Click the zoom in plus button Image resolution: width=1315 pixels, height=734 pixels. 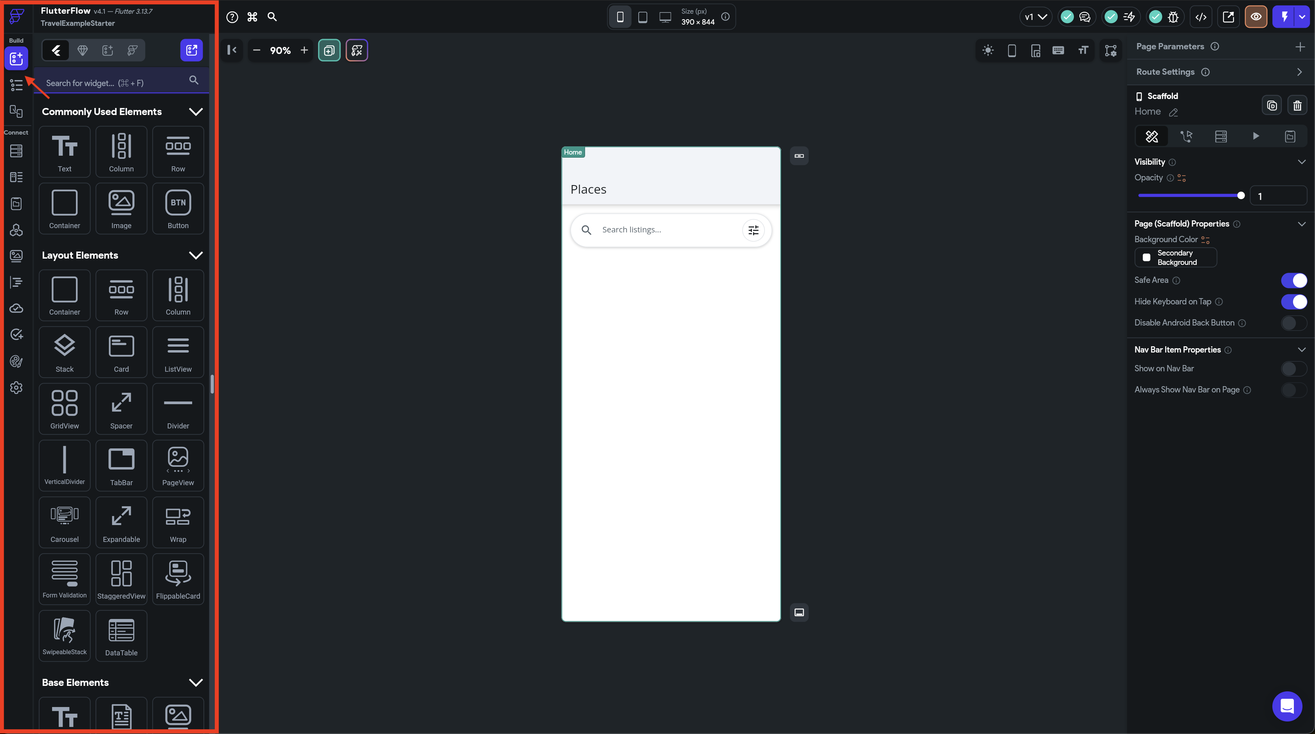[x=304, y=50]
